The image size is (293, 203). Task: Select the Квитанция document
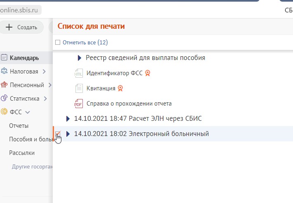(101, 88)
